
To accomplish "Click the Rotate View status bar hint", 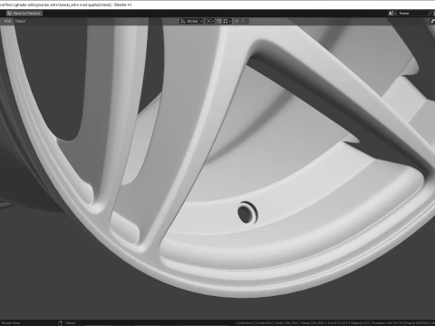I will (x=11, y=323).
